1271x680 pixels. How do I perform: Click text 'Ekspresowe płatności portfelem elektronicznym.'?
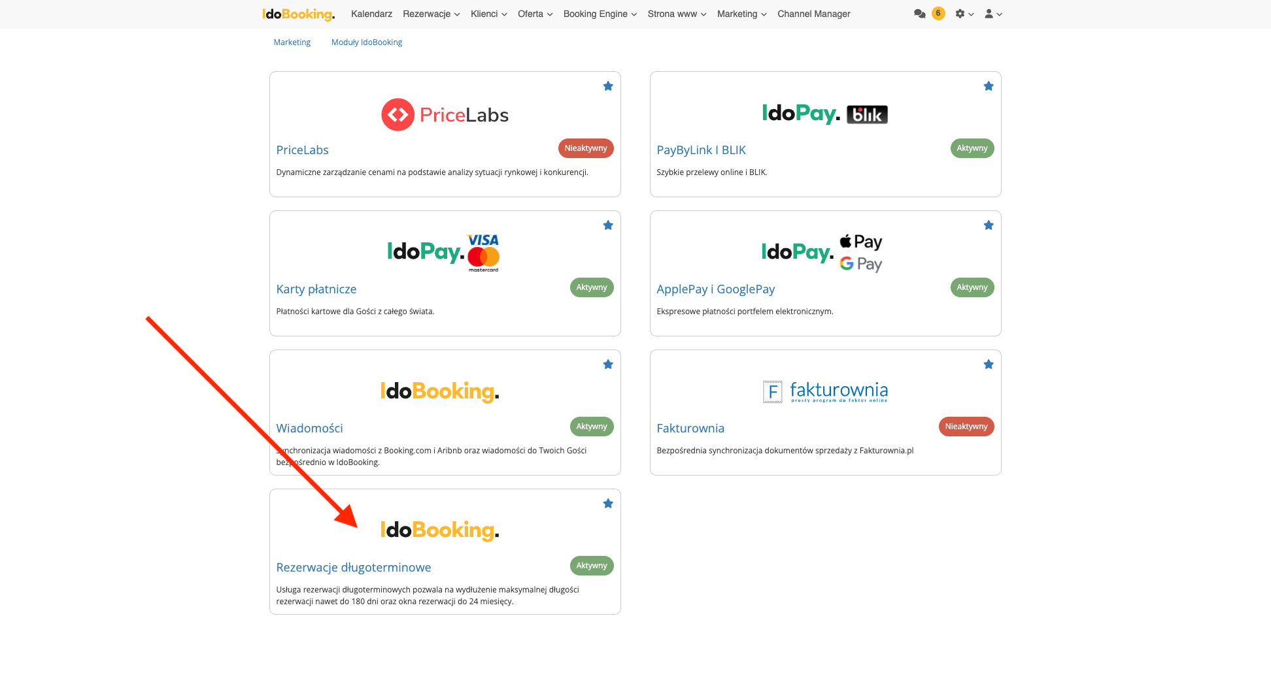pos(745,312)
